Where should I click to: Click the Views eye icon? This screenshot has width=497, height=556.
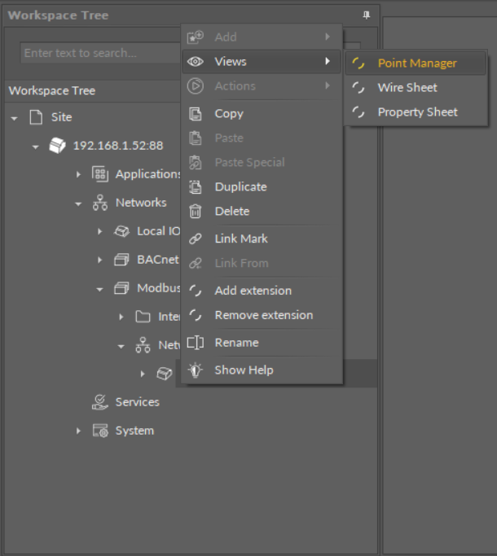pos(196,62)
